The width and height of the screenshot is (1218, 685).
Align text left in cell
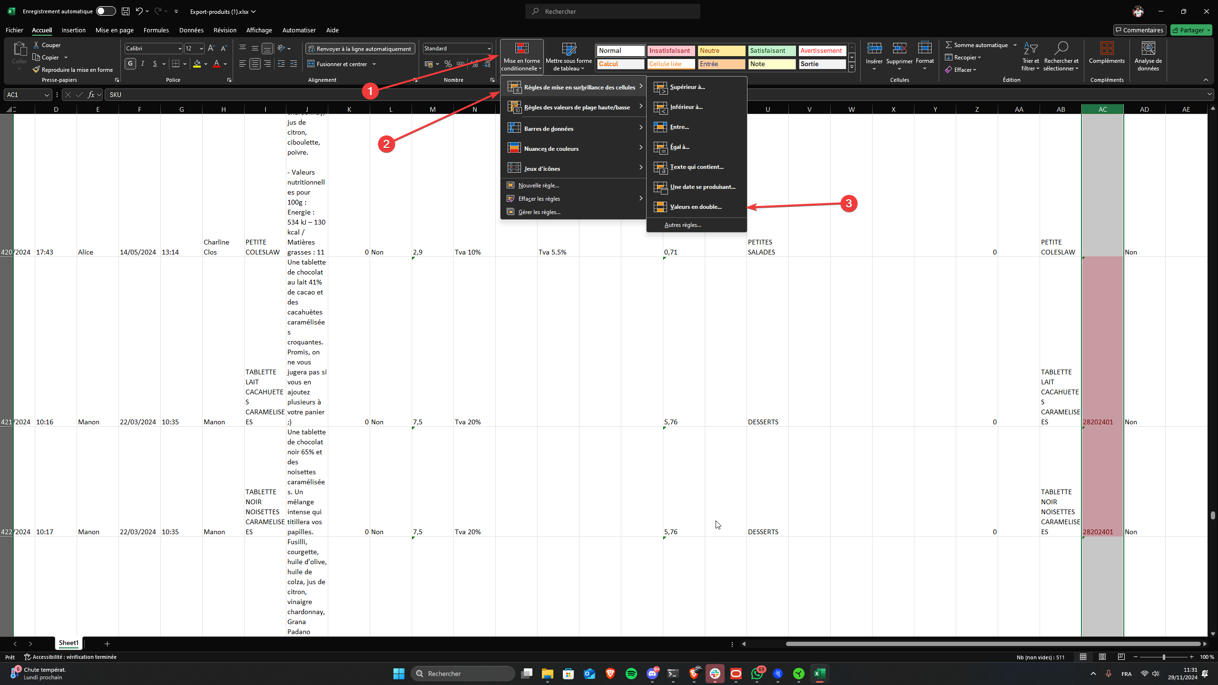pyautogui.click(x=243, y=64)
